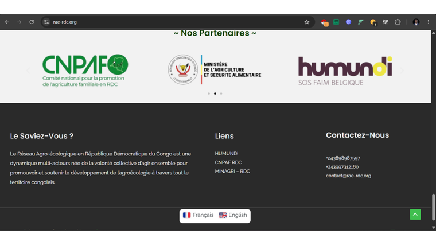Show previous partners with left carousel arrow

28,71
